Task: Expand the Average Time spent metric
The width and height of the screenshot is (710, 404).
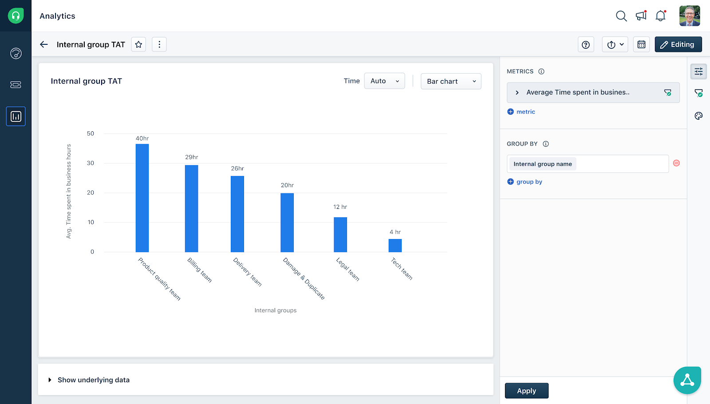Action: pyautogui.click(x=517, y=93)
